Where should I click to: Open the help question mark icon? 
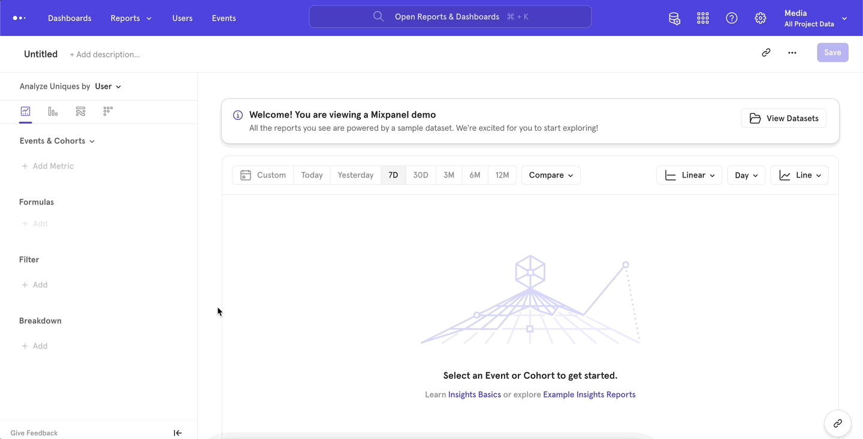[731, 18]
